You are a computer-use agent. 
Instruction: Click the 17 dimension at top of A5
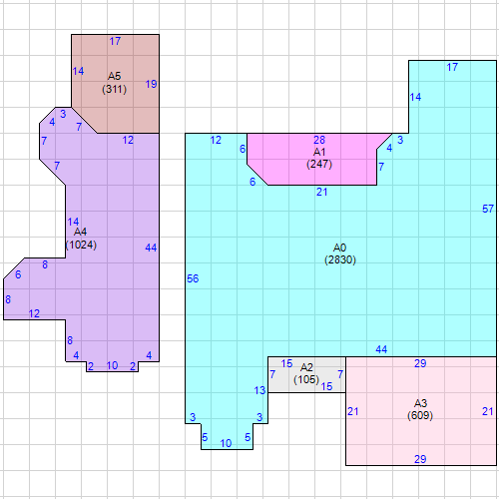(x=115, y=41)
